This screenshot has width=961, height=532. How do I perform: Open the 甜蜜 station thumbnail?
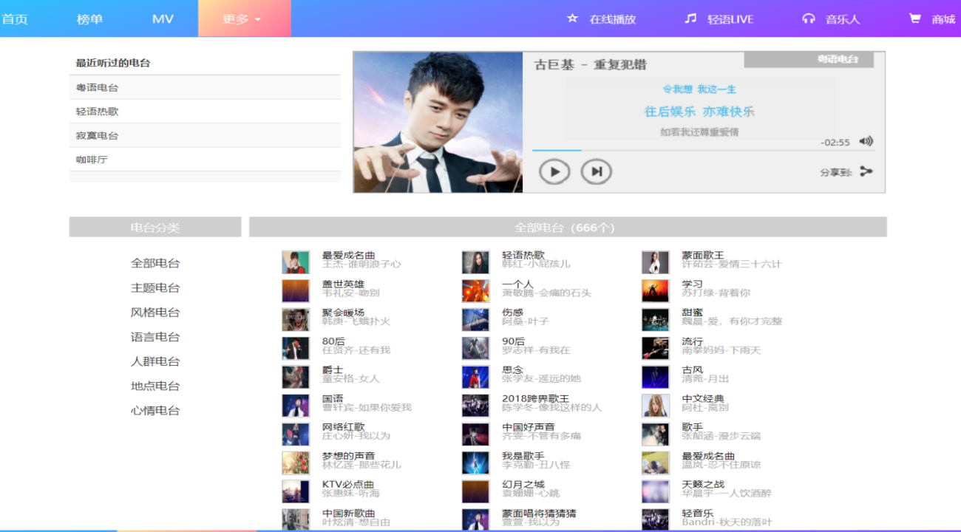click(655, 319)
